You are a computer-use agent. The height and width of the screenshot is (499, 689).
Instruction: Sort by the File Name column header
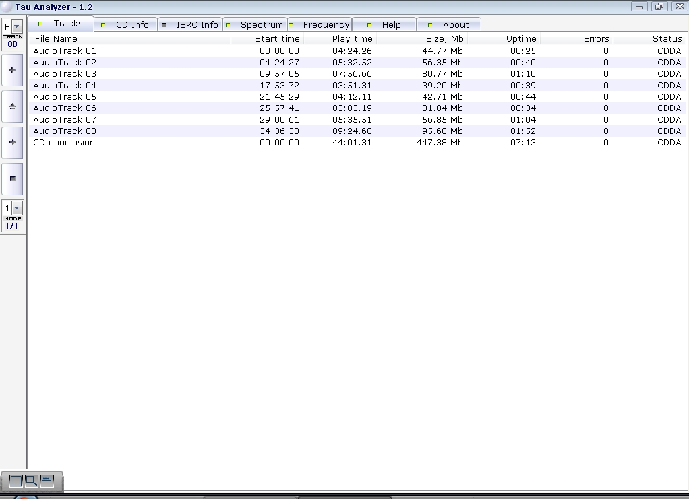click(57, 39)
